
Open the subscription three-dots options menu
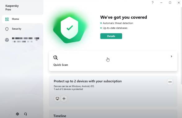[x=170, y=82]
